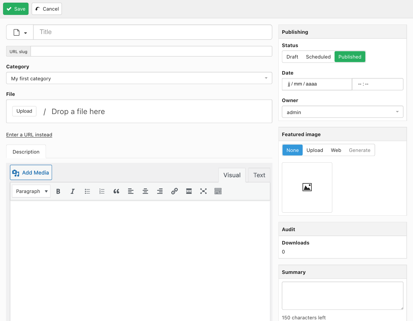Screen dimensions: 413x321
Task: Set status to Scheduled
Action: pos(318,57)
